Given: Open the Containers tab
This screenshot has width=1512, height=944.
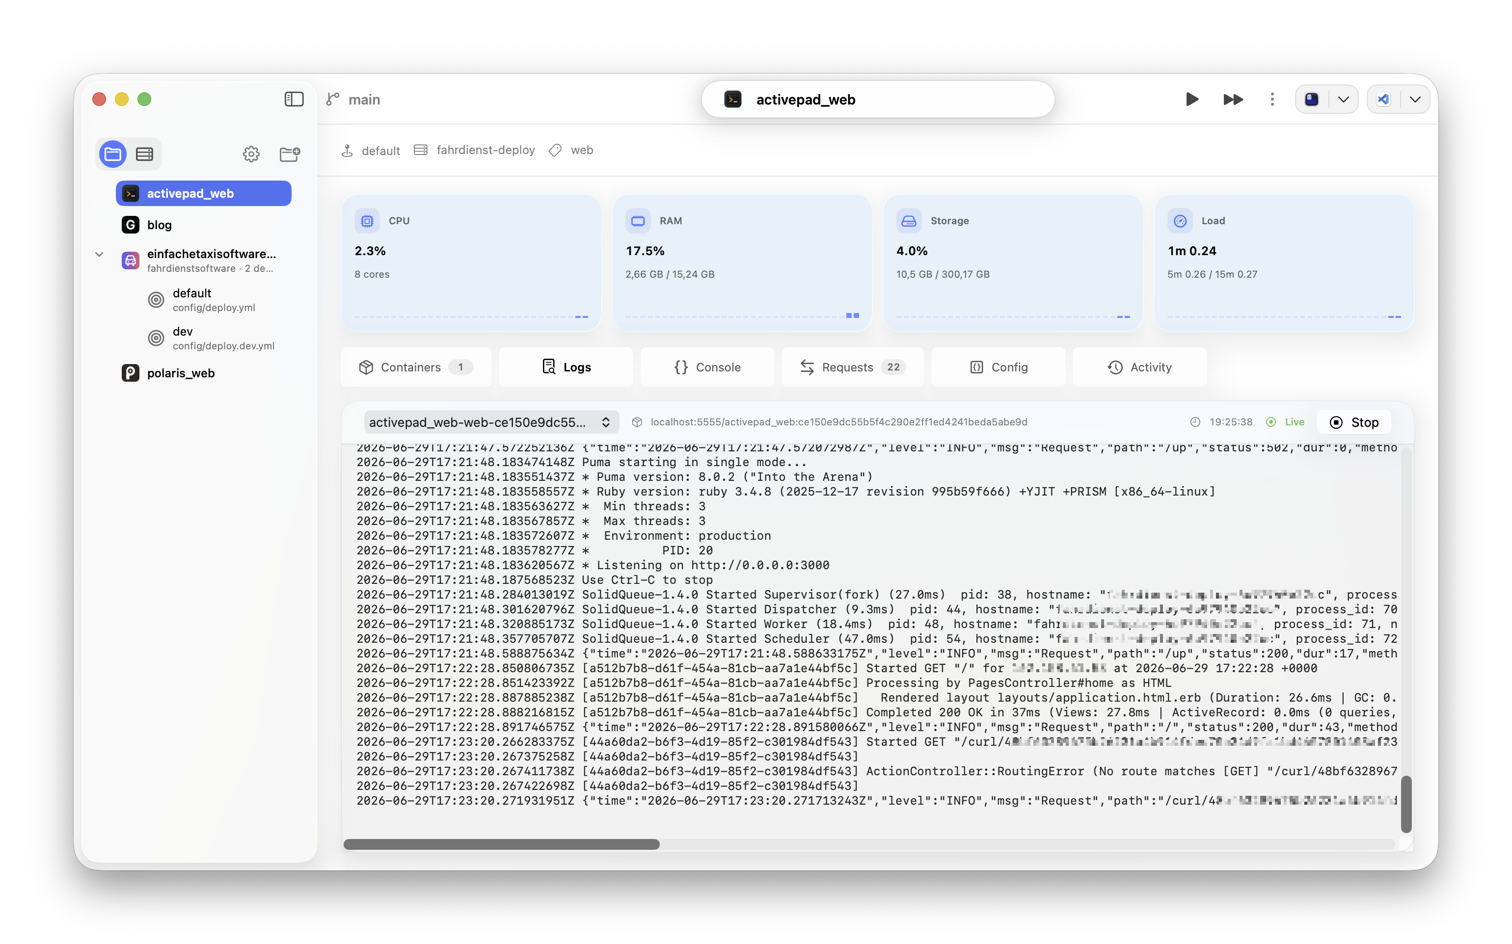Looking at the screenshot, I should [x=416, y=367].
